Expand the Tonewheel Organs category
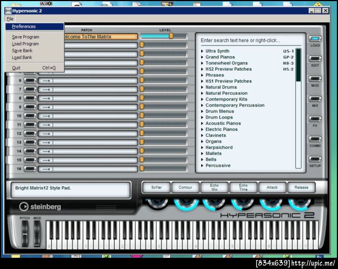Image resolution: width=338 pixels, height=269 pixels. (x=202, y=63)
